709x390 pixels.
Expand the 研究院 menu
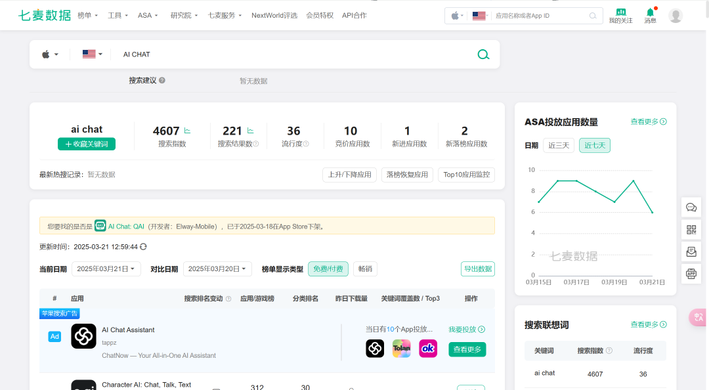point(184,15)
